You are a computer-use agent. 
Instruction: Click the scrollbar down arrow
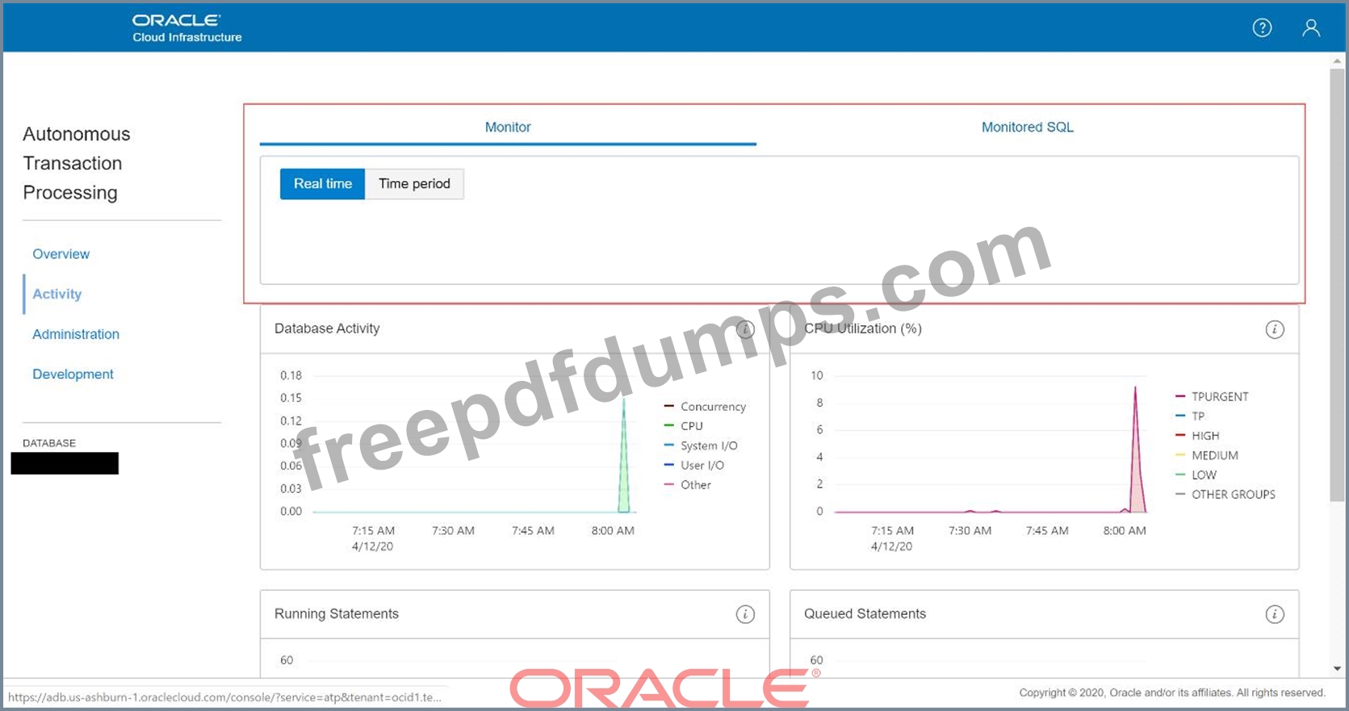[1337, 668]
